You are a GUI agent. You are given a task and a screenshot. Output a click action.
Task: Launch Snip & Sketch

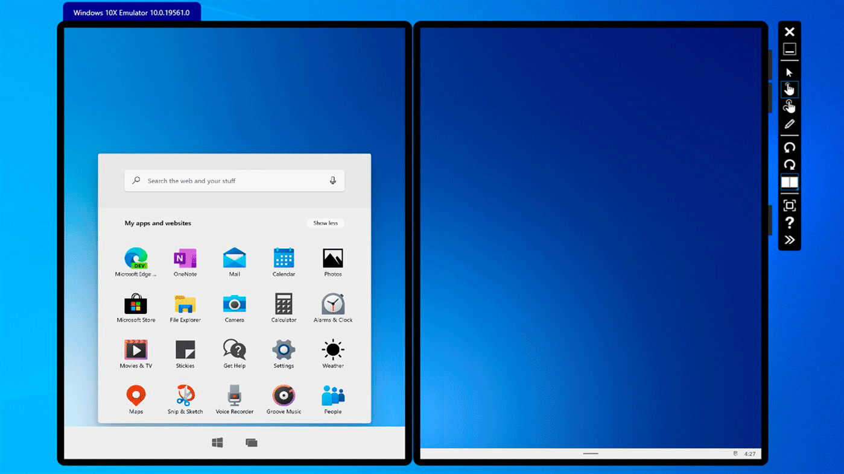(x=185, y=399)
